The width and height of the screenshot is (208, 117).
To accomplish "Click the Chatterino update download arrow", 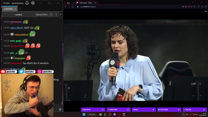I will (27, 3).
